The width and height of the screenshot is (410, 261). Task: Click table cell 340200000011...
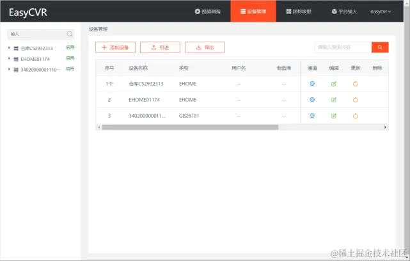pos(147,116)
